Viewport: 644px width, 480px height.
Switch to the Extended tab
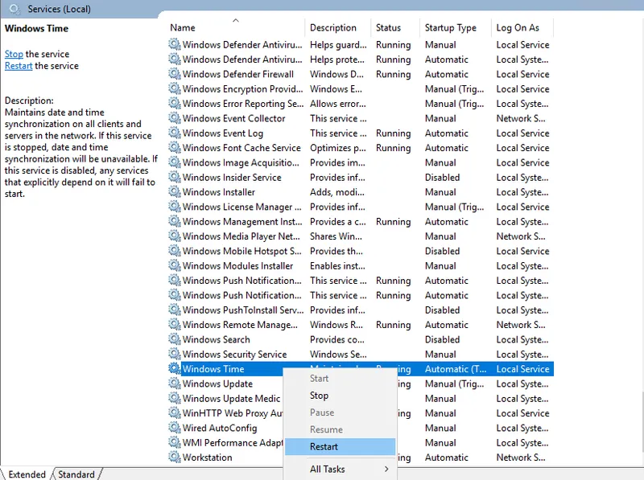(x=27, y=474)
